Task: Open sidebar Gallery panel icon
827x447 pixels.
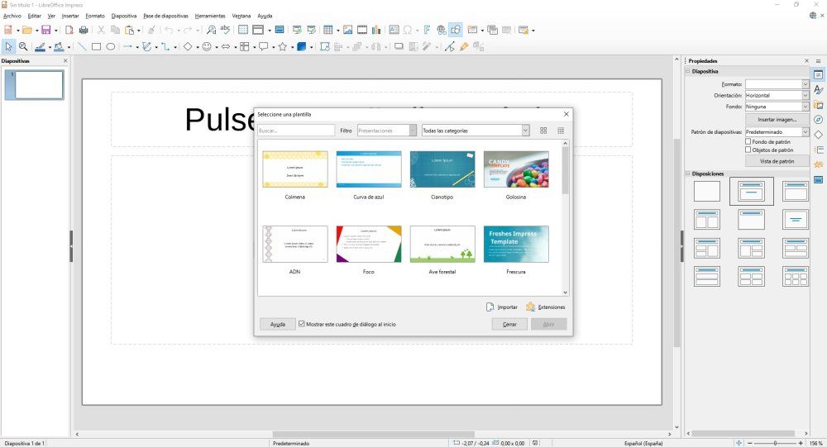Action: (818, 105)
